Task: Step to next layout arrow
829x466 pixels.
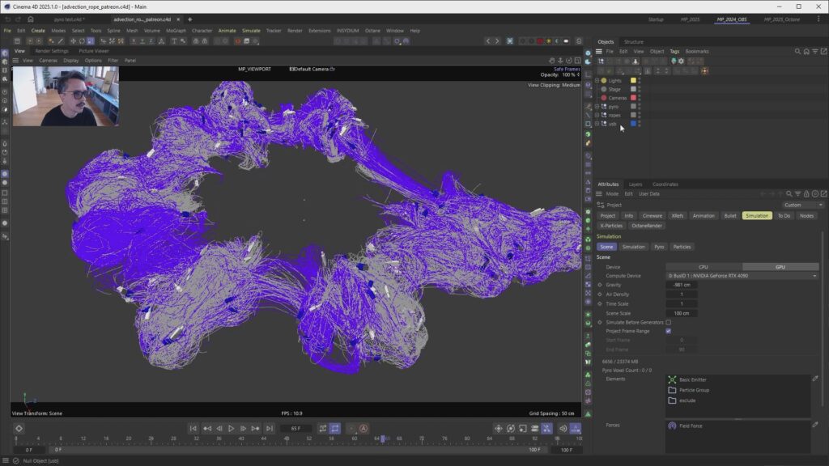Action: point(497,40)
